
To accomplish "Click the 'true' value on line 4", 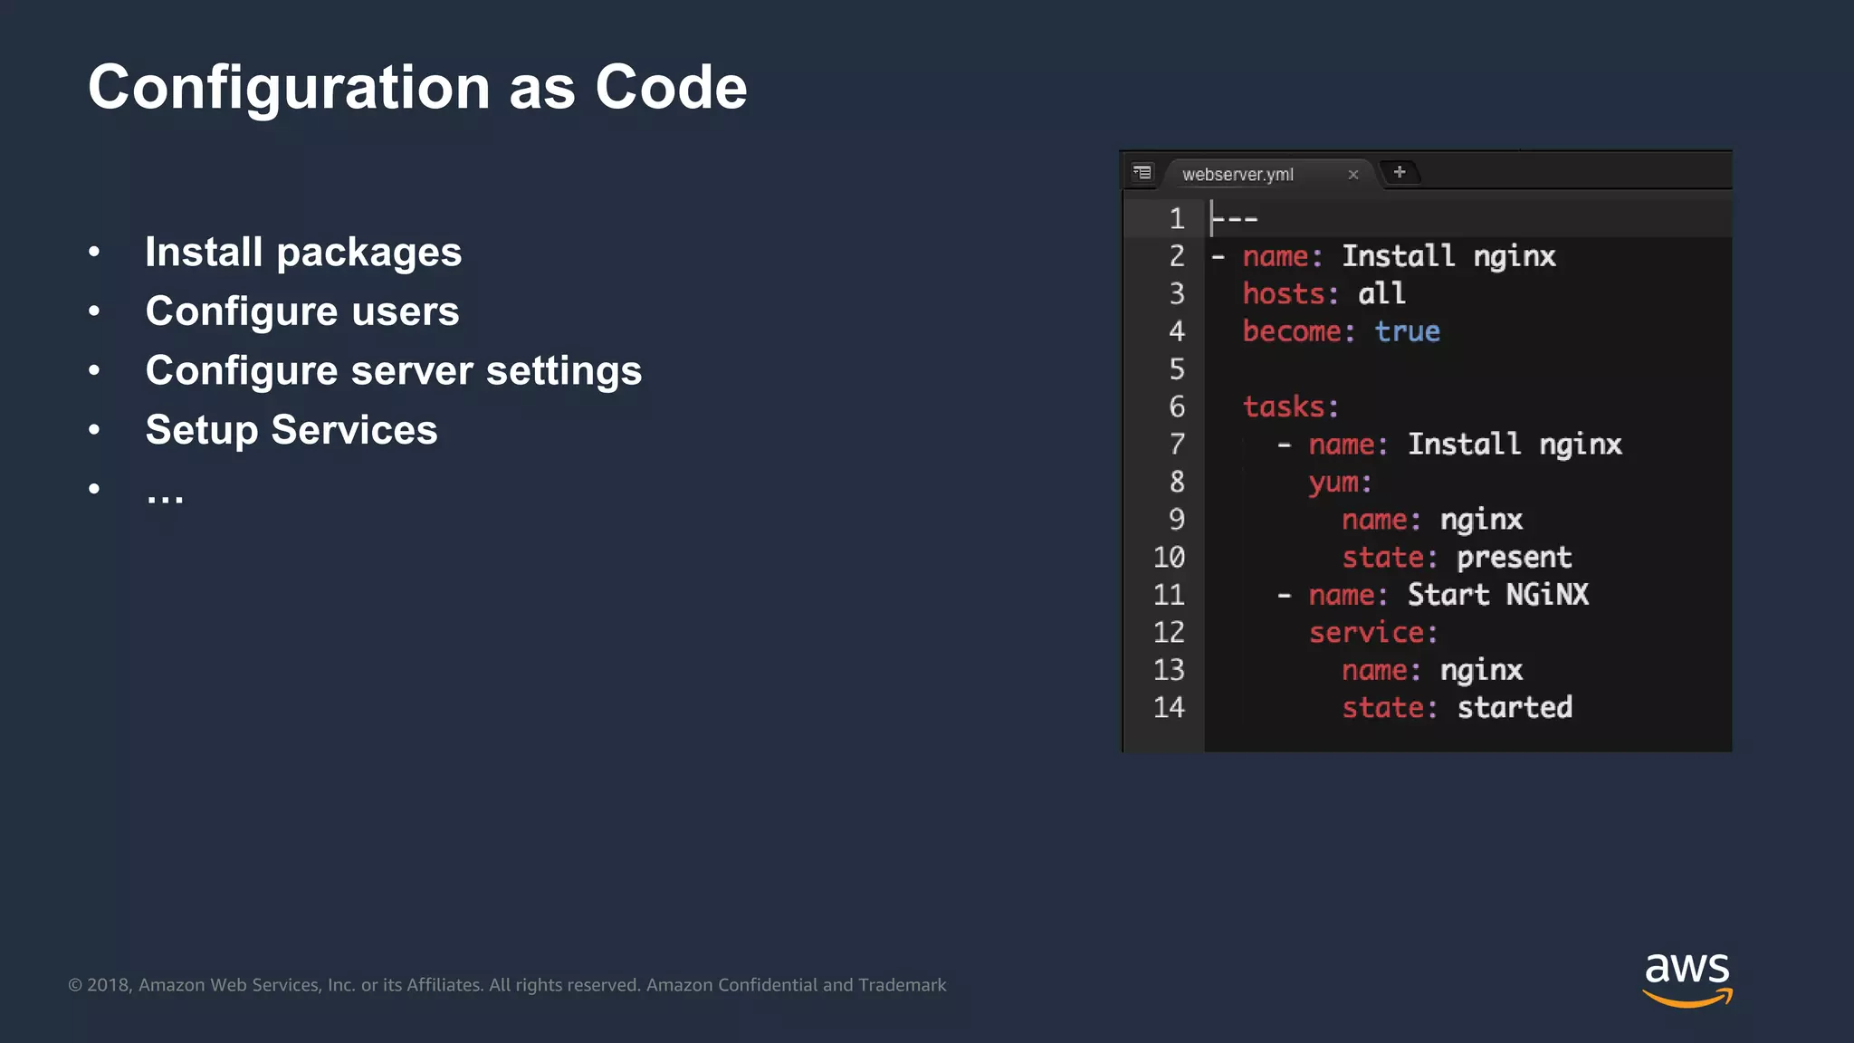I will pyautogui.click(x=1407, y=331).
